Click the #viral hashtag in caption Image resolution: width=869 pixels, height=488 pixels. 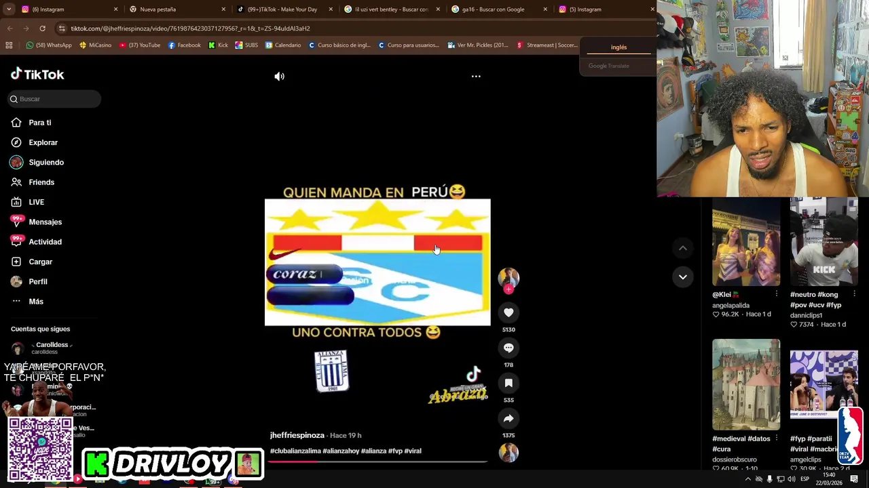coord(413,451)
